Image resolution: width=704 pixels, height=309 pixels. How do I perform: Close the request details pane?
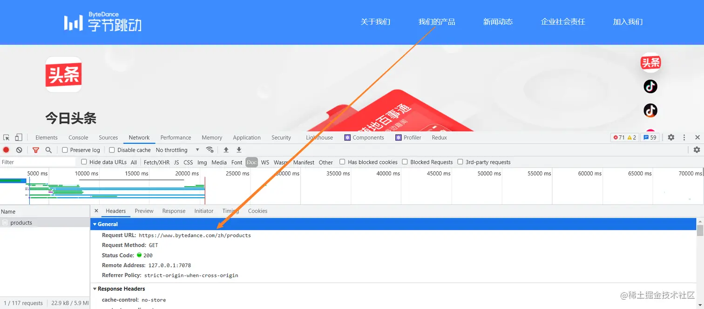pyautogui.click(x=96, y=211)
